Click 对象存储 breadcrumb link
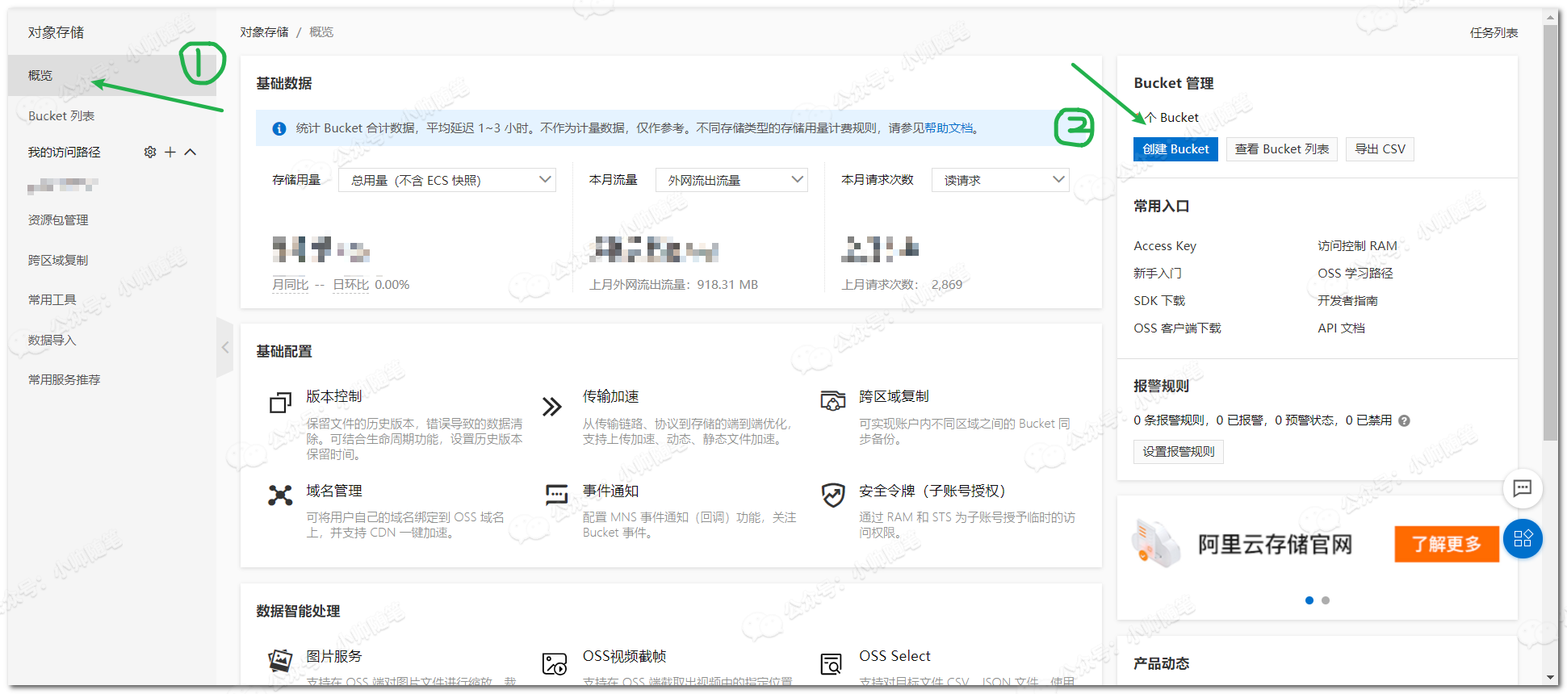The width and height of the screenshot is (1567, 694). point(264,32)
